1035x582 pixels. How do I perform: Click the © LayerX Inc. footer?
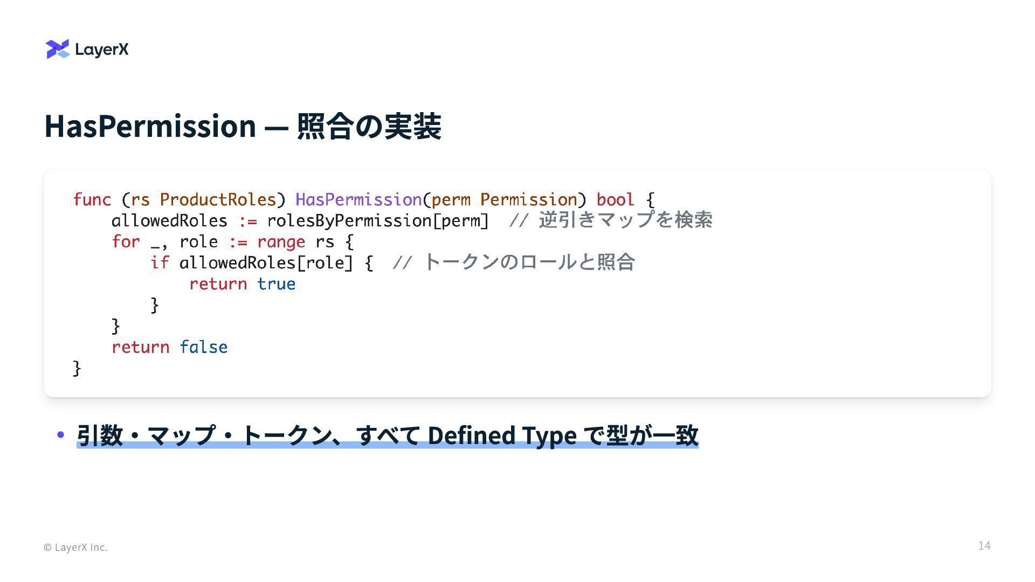pyautogui.click(x=75, y=548)
